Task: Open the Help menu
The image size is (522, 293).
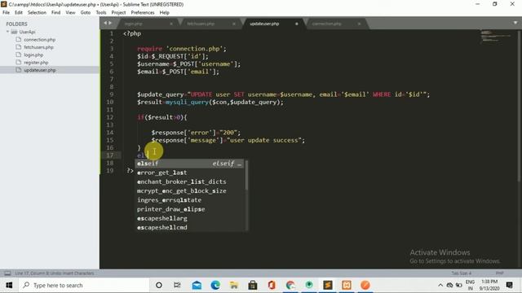Action: point(165,13)
